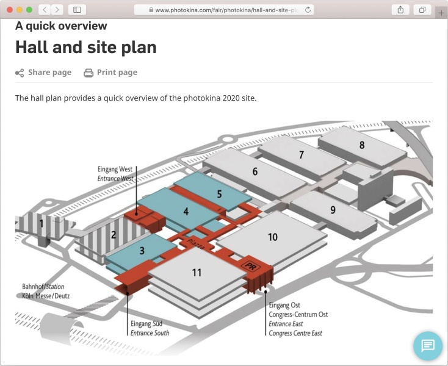Open a new tab with the plus button

tap(441, 13)
